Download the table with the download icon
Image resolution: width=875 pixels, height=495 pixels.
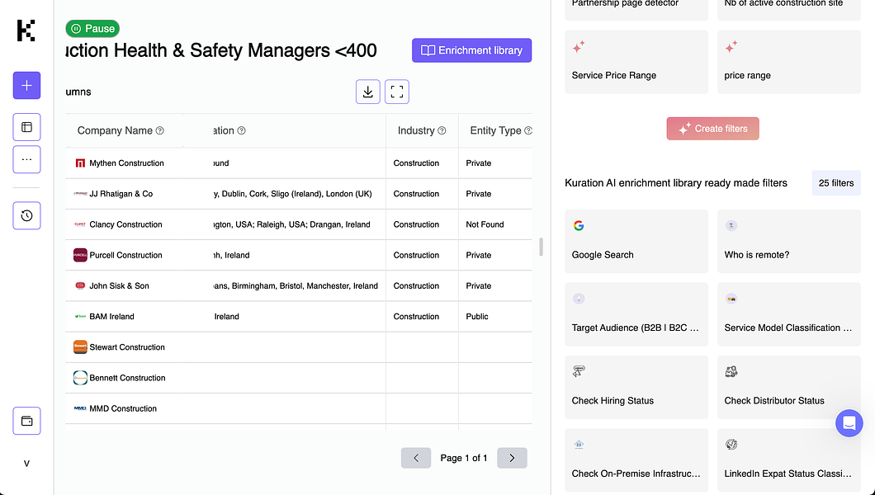tap(367, 92)
